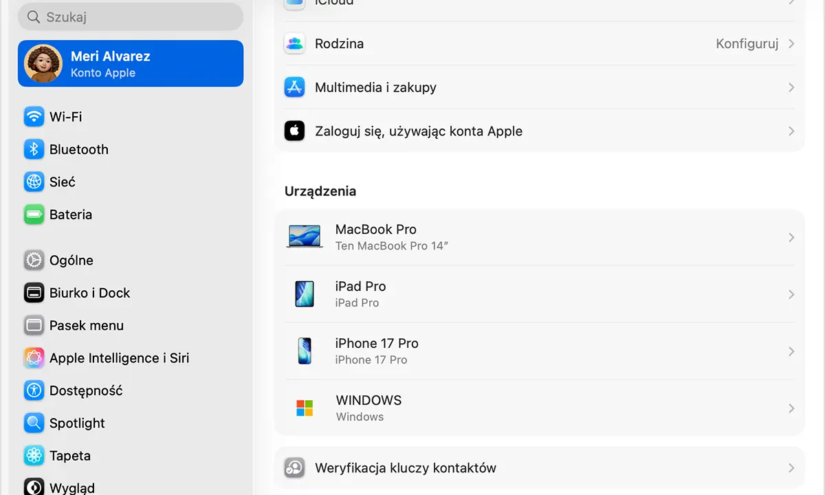
Task: Click the Rodzina row label
Action: [339, 43]
